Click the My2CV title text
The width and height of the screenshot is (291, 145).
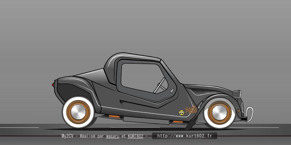(x=67, y=136)
